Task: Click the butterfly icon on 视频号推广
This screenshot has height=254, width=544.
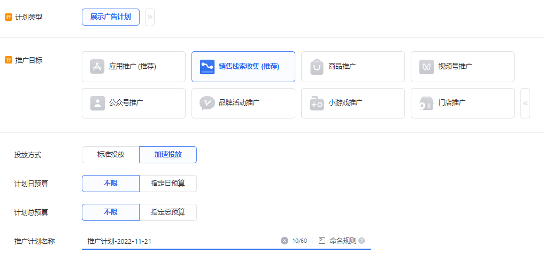Action: coord(426,67)
